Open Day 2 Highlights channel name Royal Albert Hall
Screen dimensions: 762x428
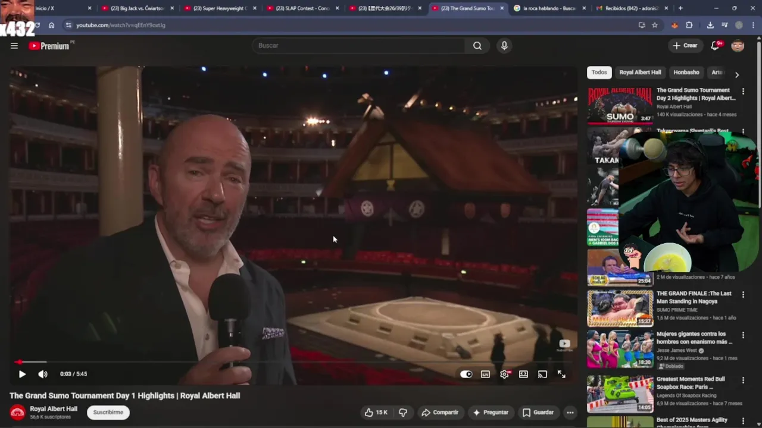point(674,106)
